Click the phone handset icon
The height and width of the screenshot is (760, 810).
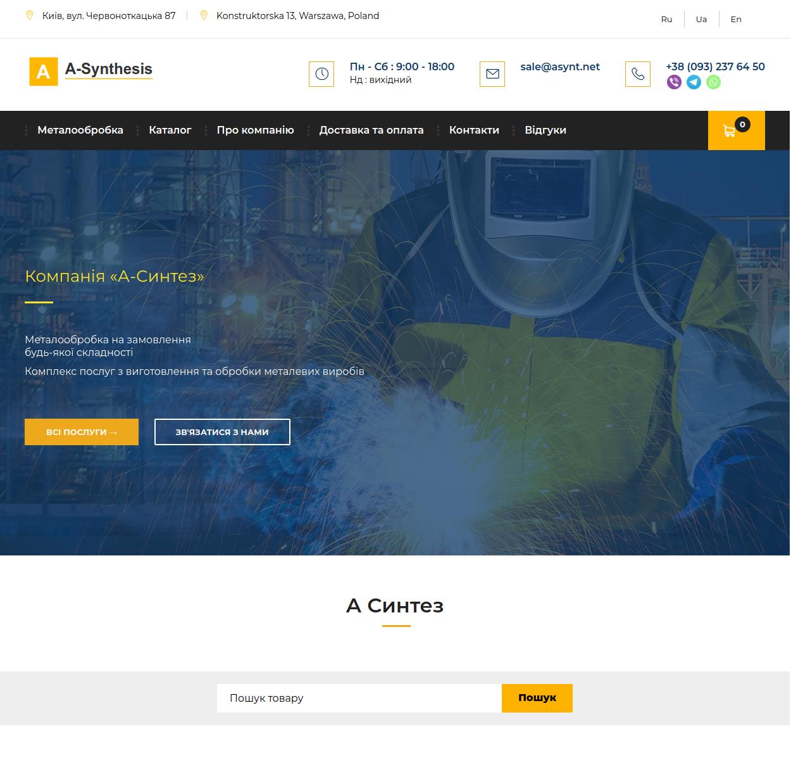(637, 74)
